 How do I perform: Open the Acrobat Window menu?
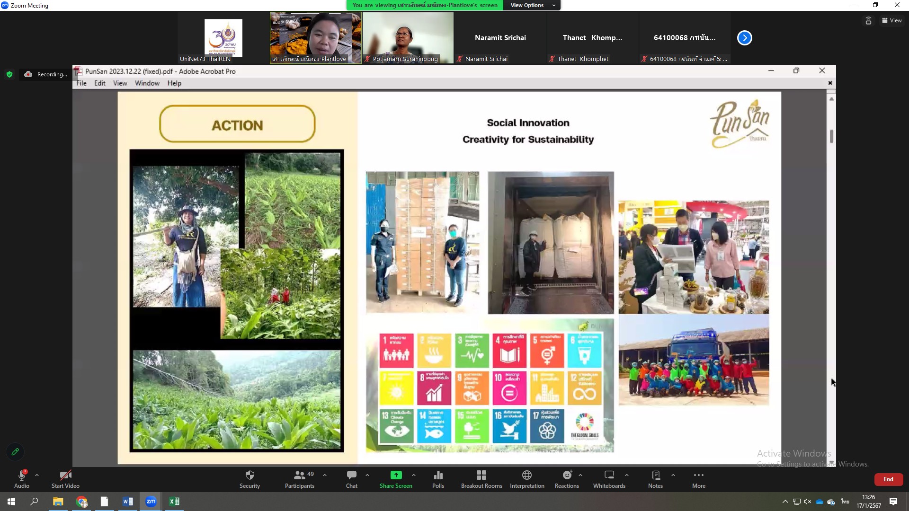[x=147, y=83]
